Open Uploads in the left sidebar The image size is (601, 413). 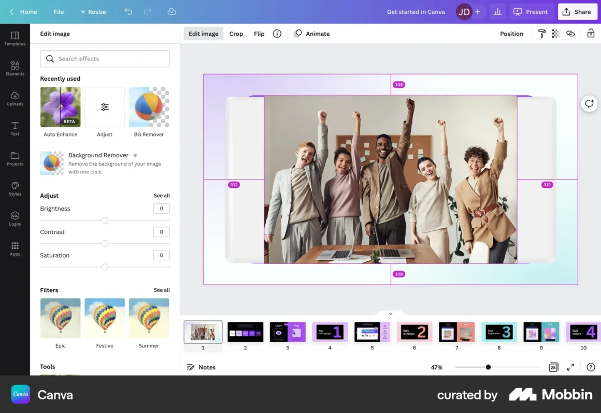pos(15,98)
